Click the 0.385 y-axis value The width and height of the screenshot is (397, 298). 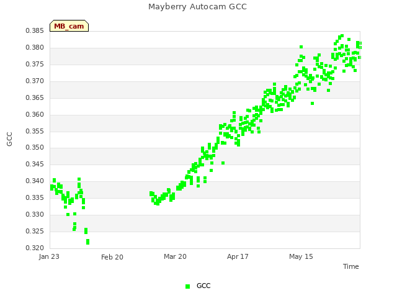pyautogui.click(x=35, y=30)
